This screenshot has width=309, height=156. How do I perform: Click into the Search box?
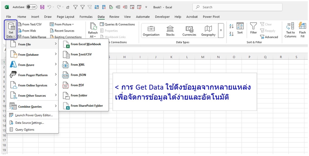click(x=237, y=7)
